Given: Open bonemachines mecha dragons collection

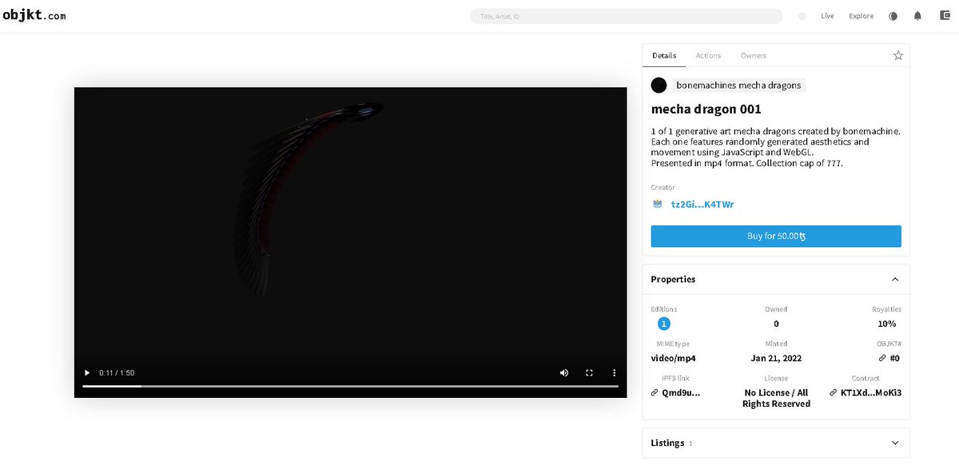Looking at the screenshot, I should click(x=738, y=85).
